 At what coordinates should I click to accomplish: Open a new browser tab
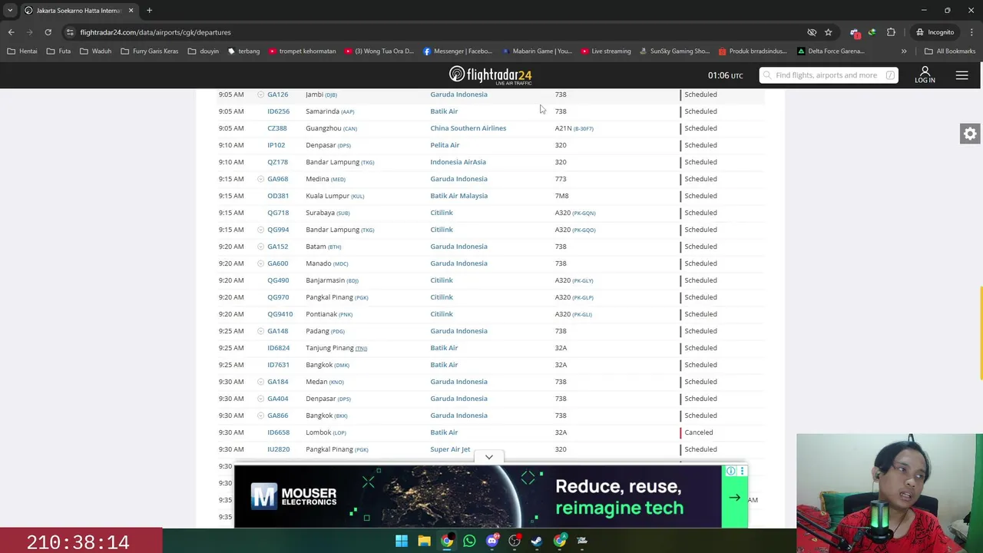point(149,10)
